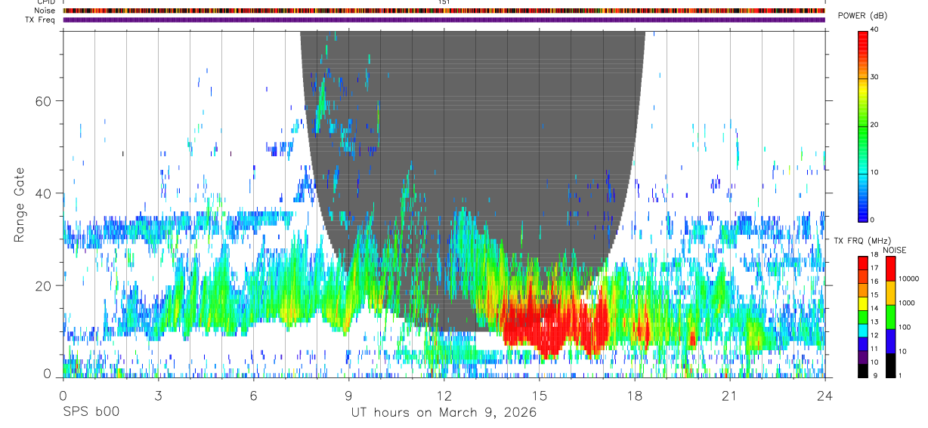Click the green NOISE swatch between 100 and 1000
The width and height of the screenshot is (928, 428).
pyautogui.click(x=890, y=317)
